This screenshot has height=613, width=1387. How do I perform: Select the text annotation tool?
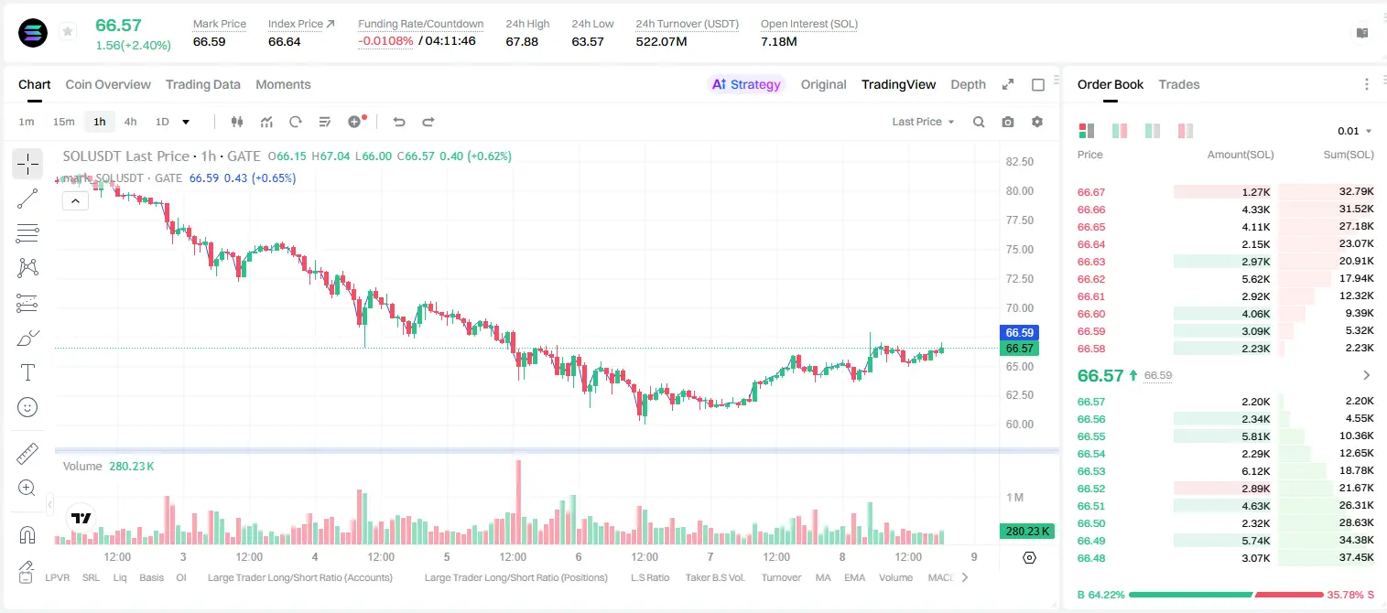tap(27, 372)
